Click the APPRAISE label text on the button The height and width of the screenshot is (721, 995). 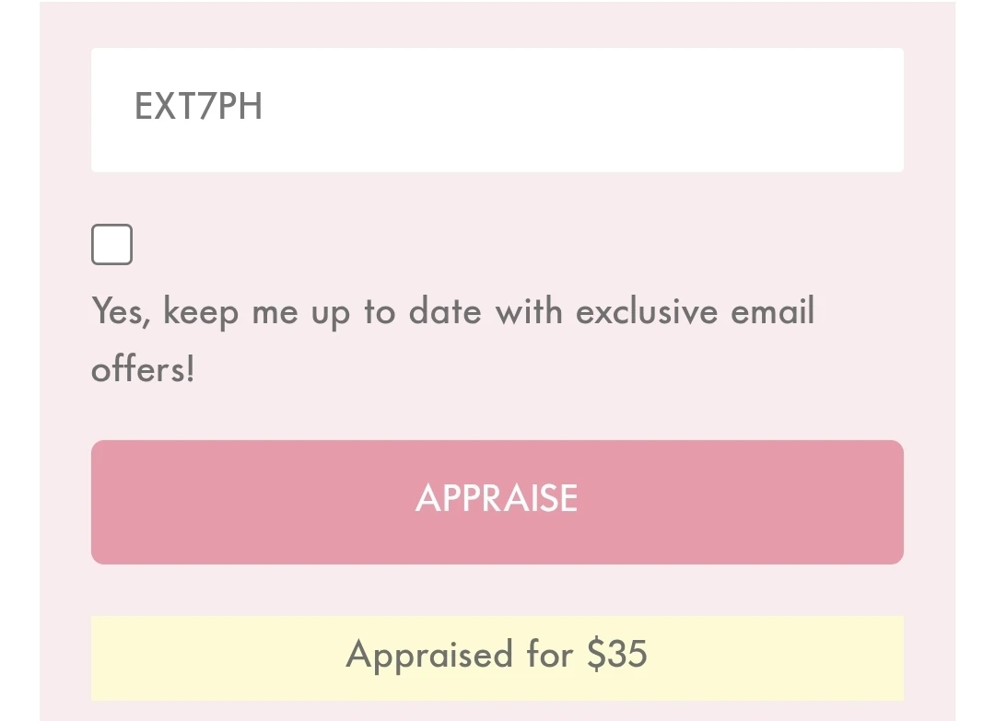497,498
